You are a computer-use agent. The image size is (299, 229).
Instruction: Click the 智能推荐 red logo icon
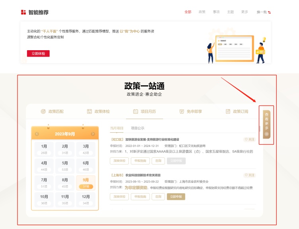[x=23, y=12]
